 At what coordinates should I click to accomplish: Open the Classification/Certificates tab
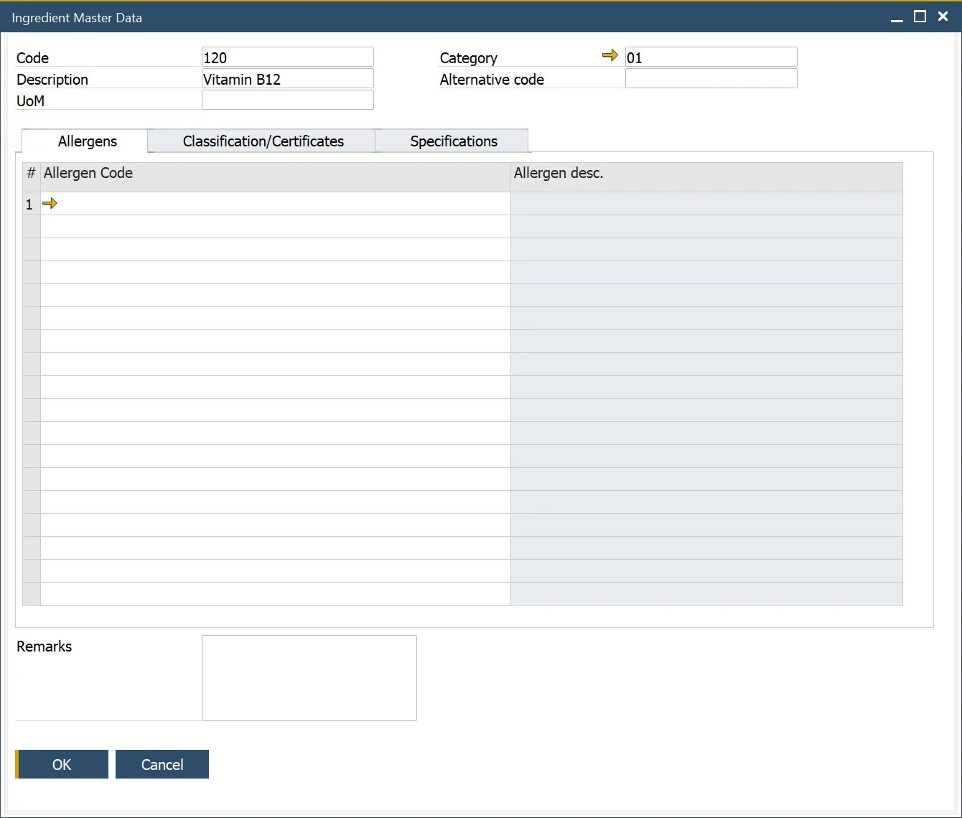(x=263, y=141)
